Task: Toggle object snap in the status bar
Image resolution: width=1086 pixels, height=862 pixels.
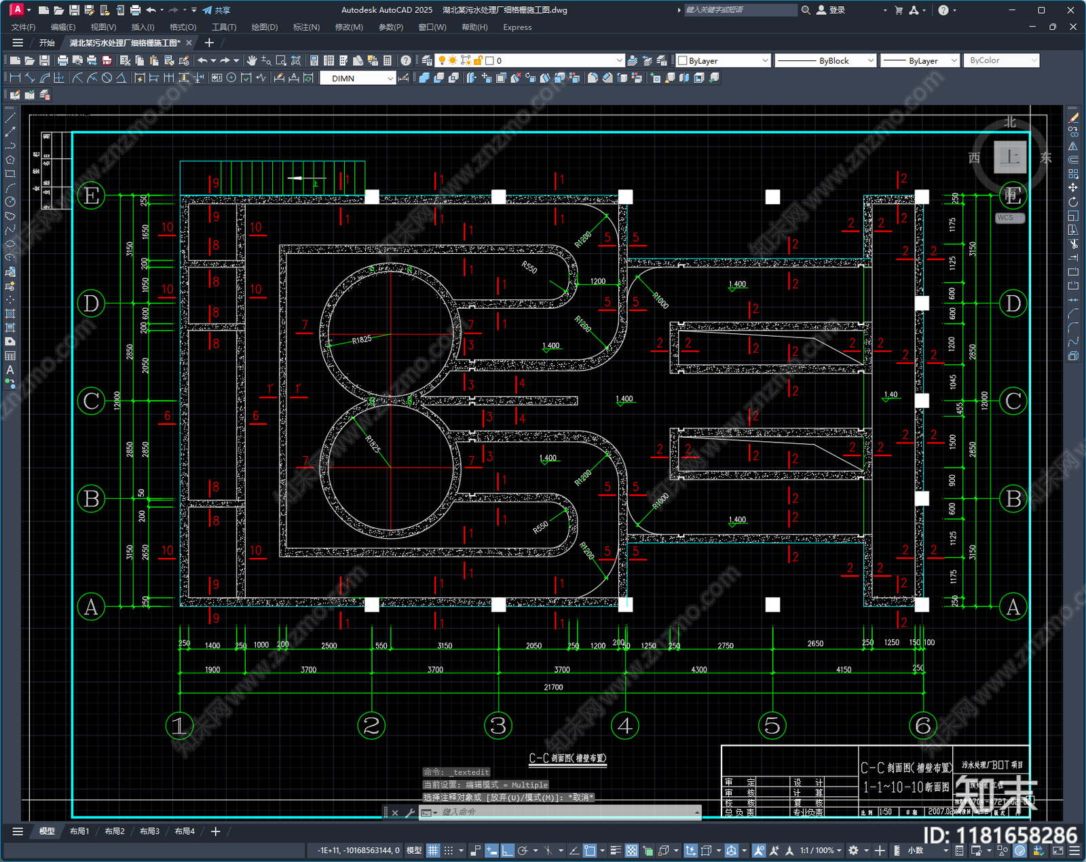Action: [x=590, y=850]
